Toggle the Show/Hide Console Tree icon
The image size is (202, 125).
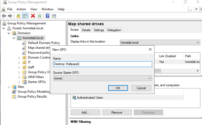(25, 16)
